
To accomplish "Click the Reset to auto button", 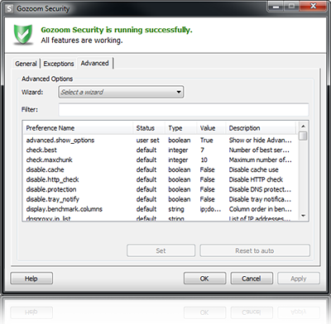I will 255,250.
